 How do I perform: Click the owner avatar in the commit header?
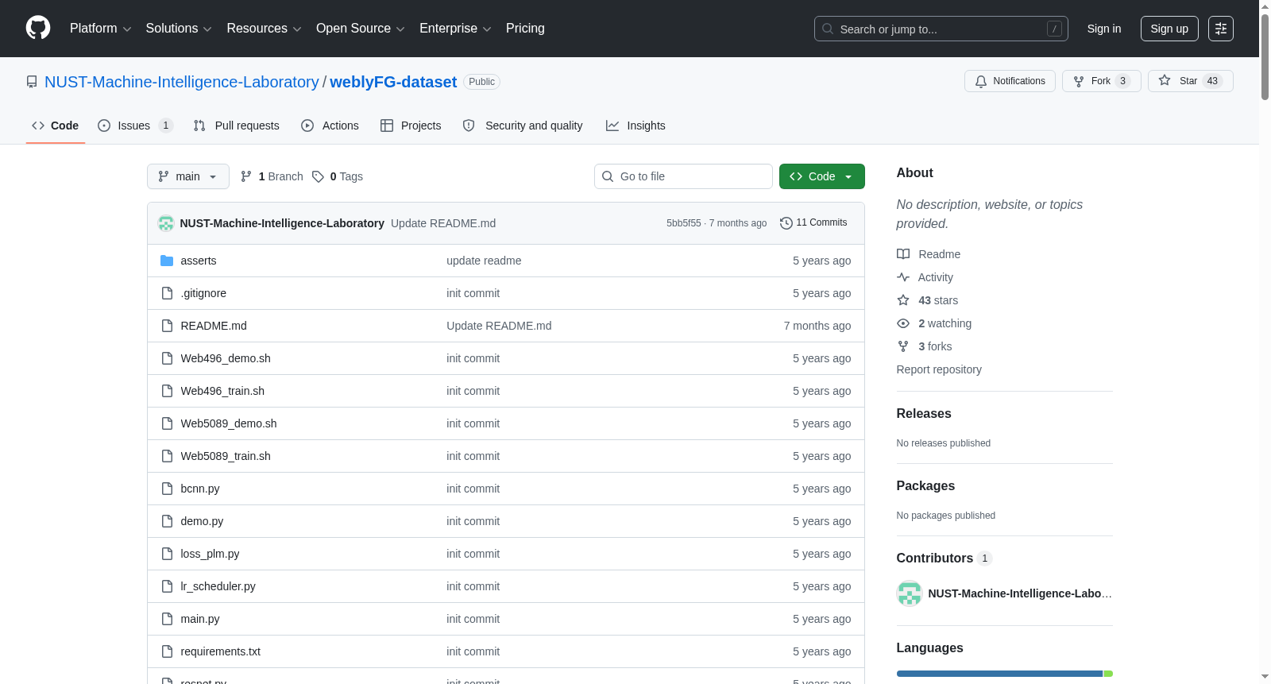pos(166,223)
